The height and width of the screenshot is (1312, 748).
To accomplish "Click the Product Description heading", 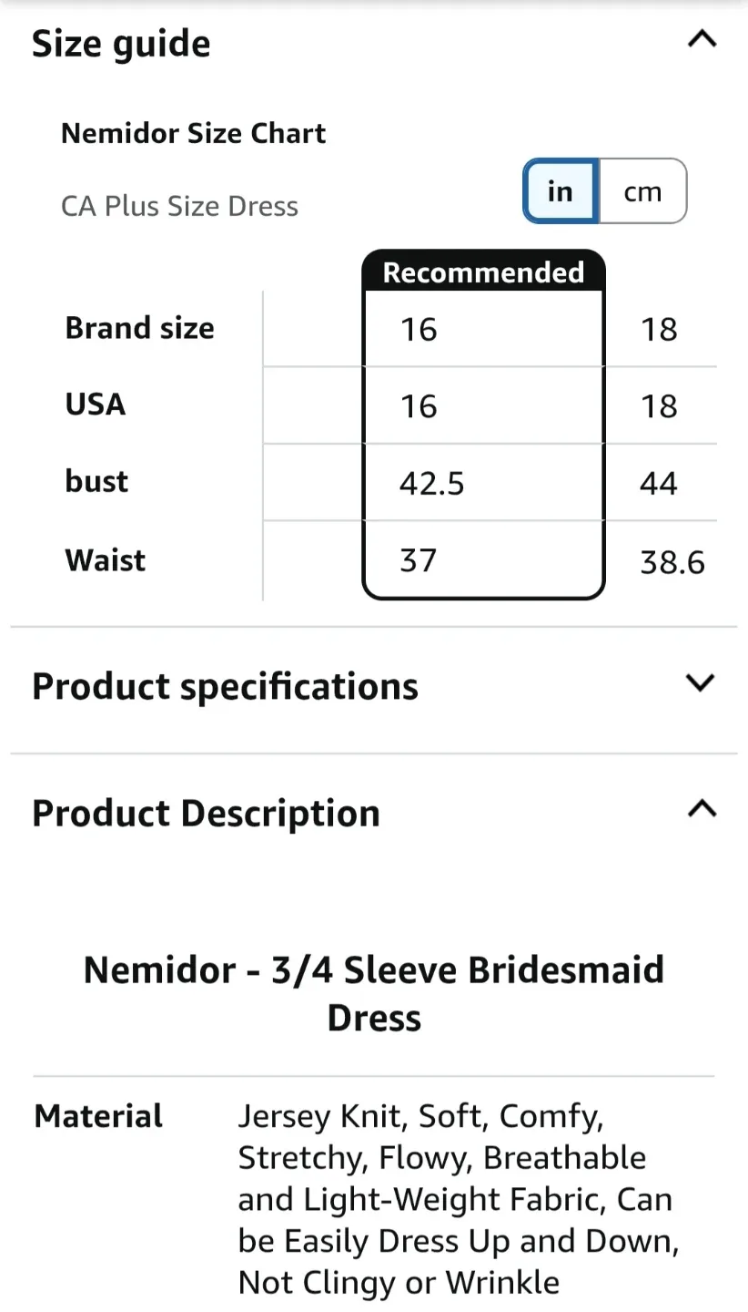I will tap(206, 813).
